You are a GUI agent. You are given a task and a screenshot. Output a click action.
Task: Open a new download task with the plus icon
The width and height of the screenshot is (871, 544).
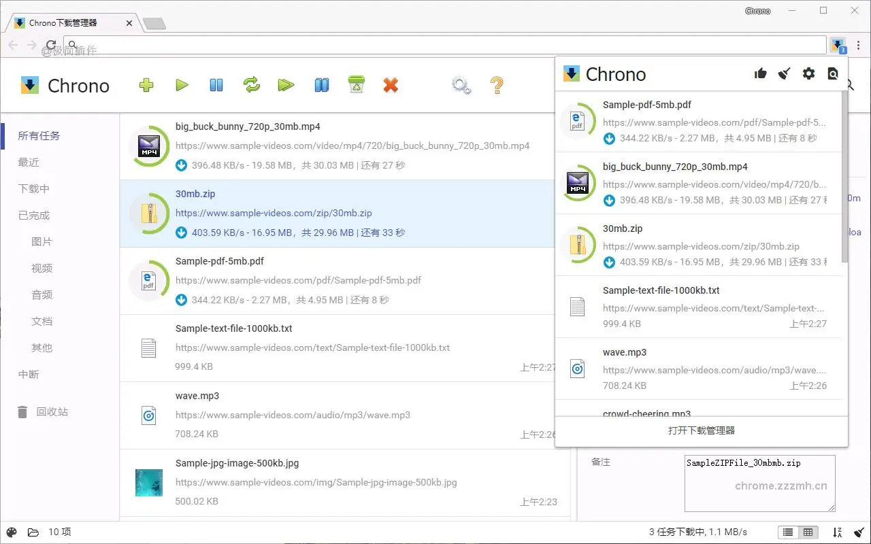point(146,85)
